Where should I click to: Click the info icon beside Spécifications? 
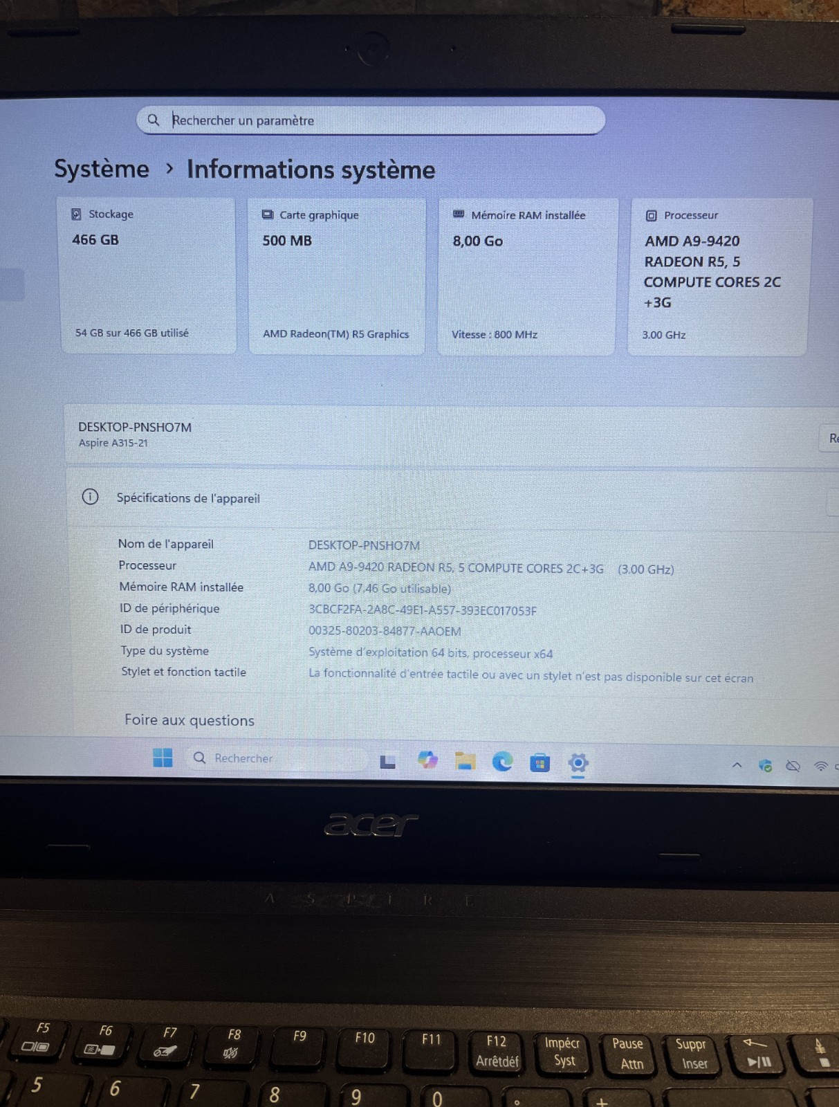[90, 496]
